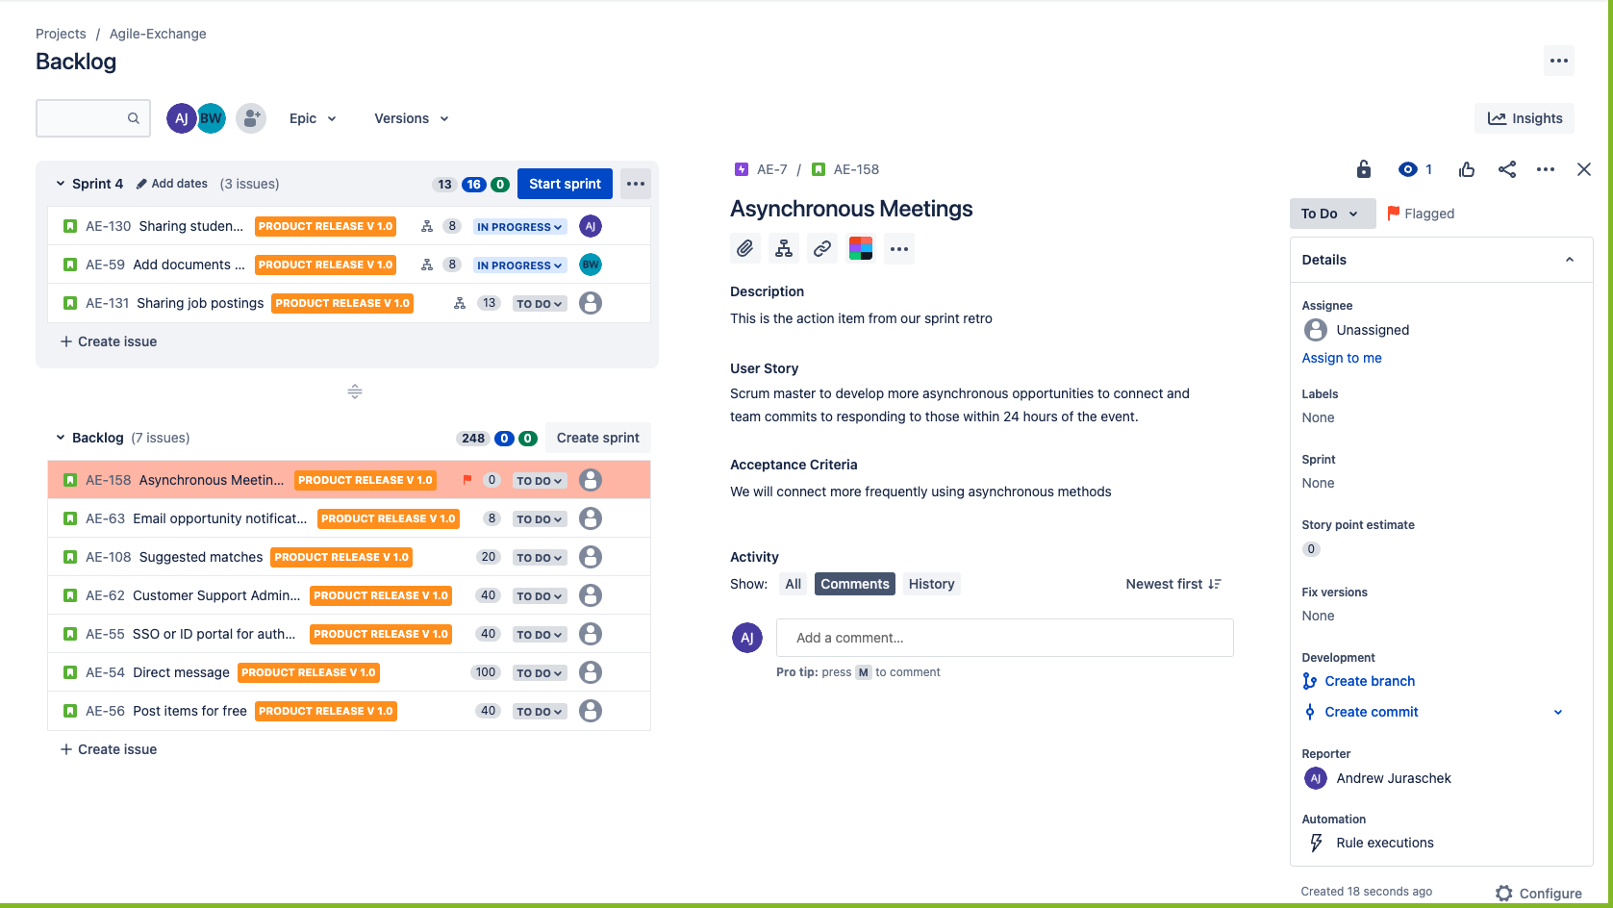
Task: Open the Epic filter dropdown
Action: pos(312,117)
